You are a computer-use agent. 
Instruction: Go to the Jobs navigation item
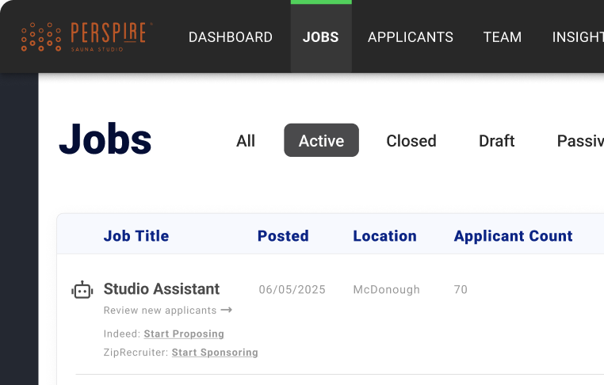pos(321,37)
